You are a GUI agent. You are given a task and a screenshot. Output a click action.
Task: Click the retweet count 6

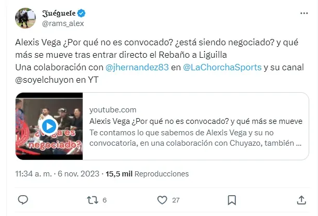(104, 200)
